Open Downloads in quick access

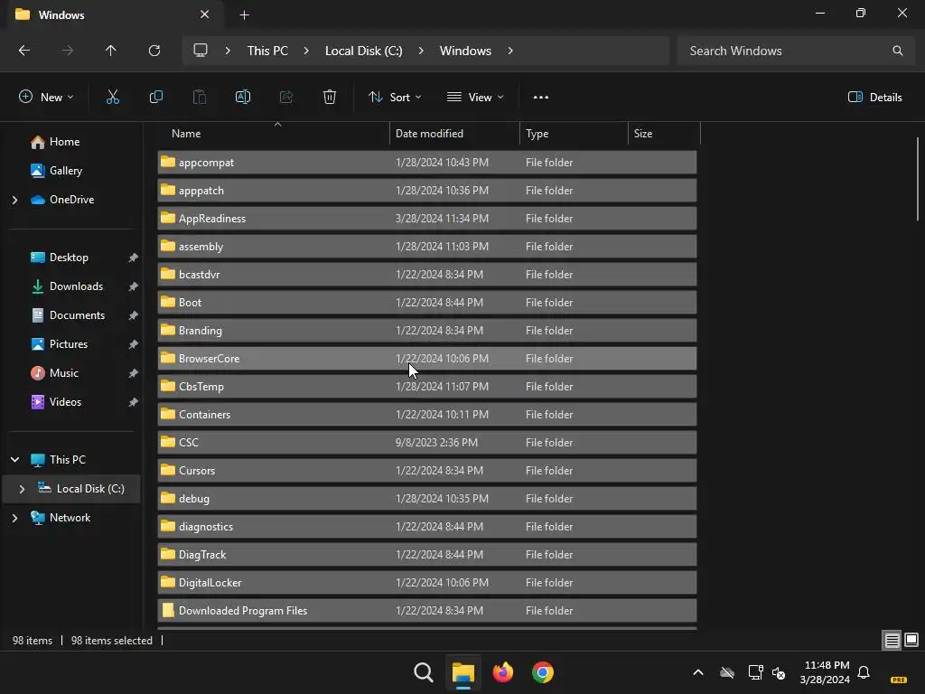pyautogui.click(x=76, y=286)
